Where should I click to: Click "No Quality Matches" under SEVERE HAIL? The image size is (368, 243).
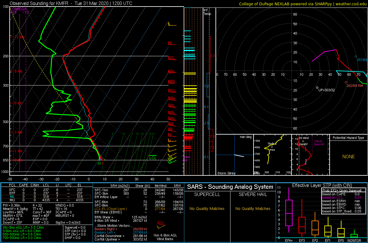(x=253, y=208)
